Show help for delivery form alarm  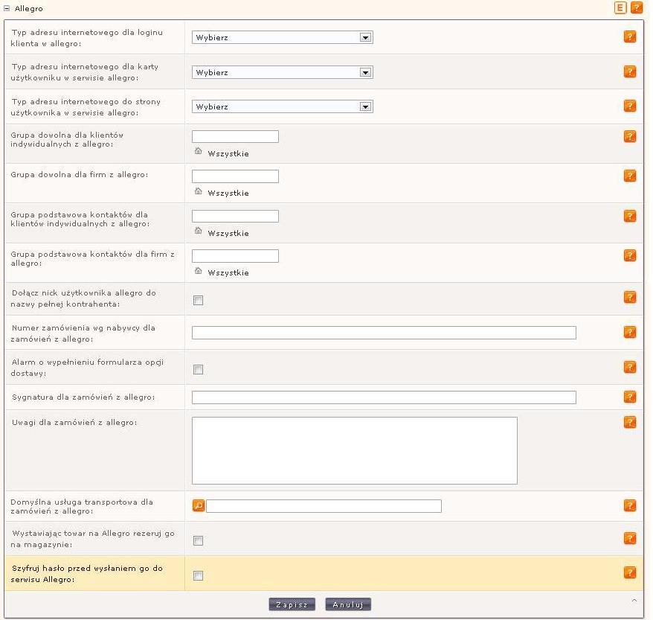click(630, 367)
